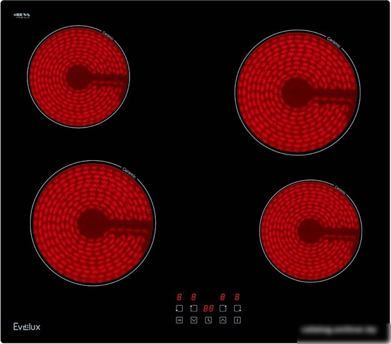Toggle the power on/off touch key
The image size is (391, 344).
[237, 320]
